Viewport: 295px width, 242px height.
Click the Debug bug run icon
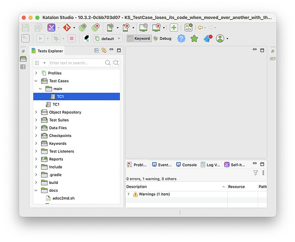(x=56, y=39)
